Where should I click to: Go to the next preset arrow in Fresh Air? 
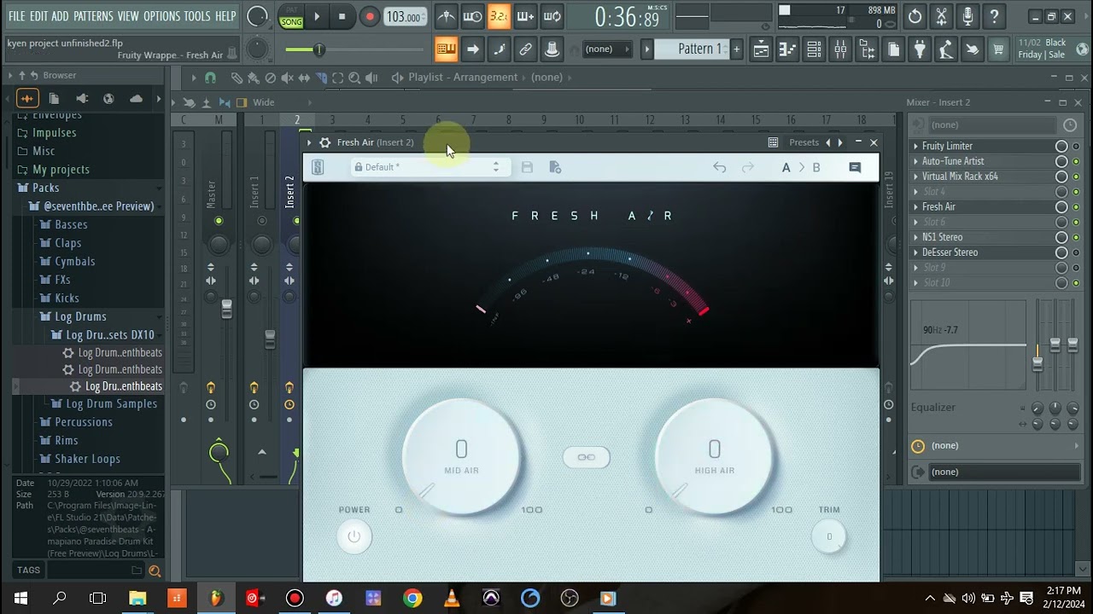pyautogui.click(x=840, y=142)
